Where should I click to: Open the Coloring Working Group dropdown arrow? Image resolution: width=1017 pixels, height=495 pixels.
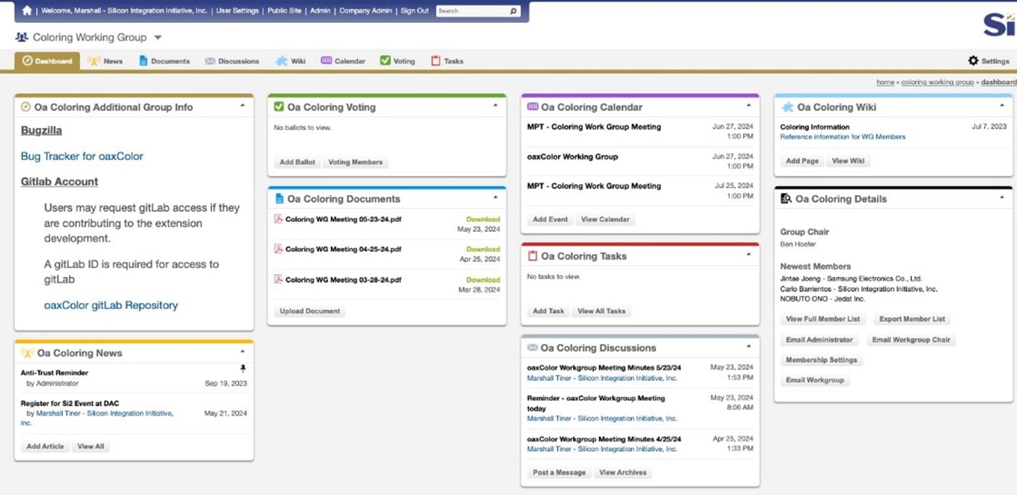[x=158, y=37]
